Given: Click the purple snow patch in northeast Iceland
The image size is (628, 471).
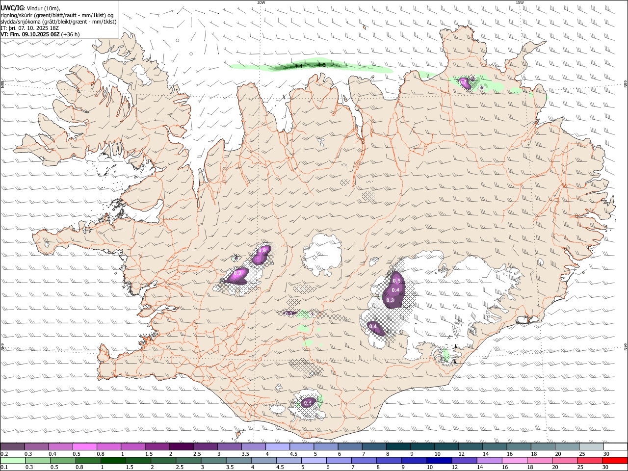Looking at the screenshot, I should pyautogui.click(x=464, y=83).
